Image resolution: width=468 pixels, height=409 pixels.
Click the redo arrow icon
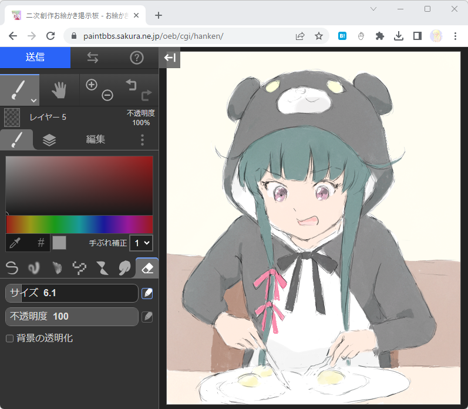146,94
